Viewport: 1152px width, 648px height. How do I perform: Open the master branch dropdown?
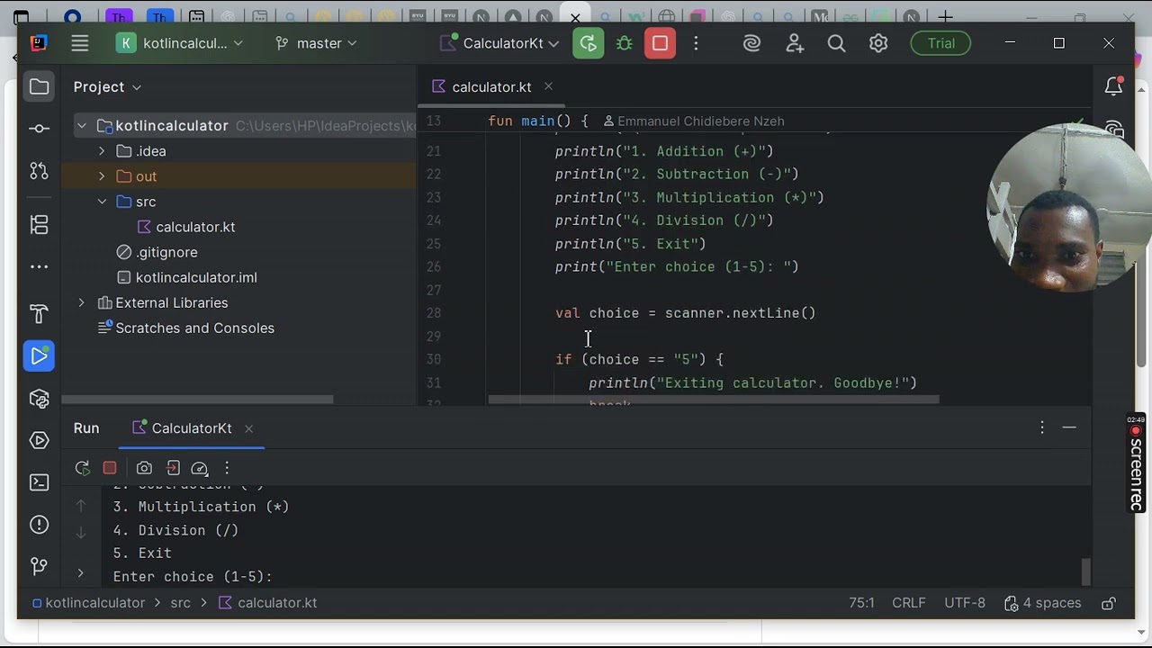click(x=316, y=43)
